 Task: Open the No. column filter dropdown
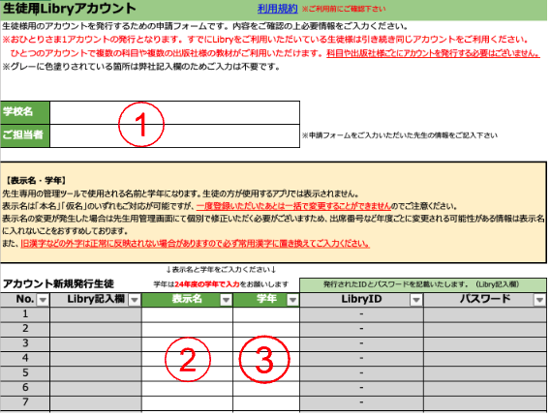click(43, 300)
